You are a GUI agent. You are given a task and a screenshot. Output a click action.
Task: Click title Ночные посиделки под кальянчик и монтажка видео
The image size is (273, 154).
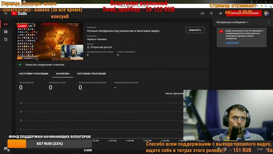coord(123,31)
